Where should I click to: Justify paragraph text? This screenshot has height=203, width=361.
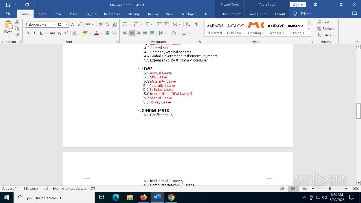tap(145, 33)
